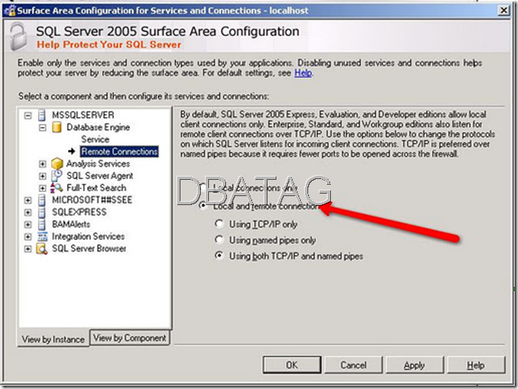Click the SQLEXPRESS server icon
The width and height of the screenshot is (518, 389).
(x=42, y=212)
